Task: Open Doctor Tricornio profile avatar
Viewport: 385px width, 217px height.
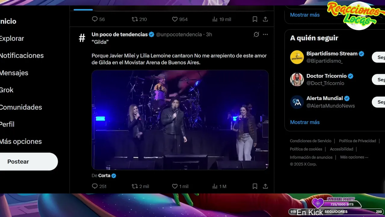Action: click(x=297, y=80)
